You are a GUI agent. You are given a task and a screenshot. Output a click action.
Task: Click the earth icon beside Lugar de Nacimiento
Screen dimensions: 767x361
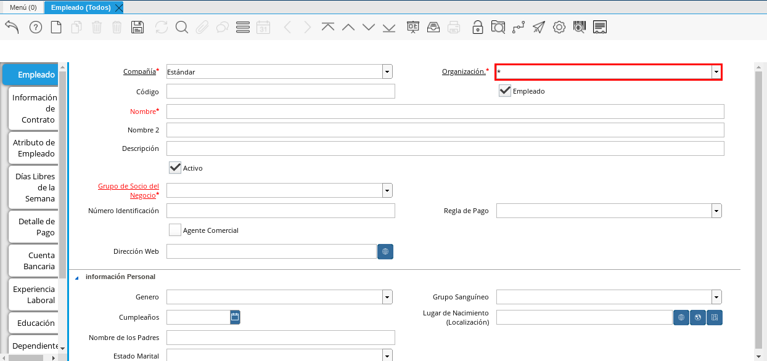click(x=698, y=317)
